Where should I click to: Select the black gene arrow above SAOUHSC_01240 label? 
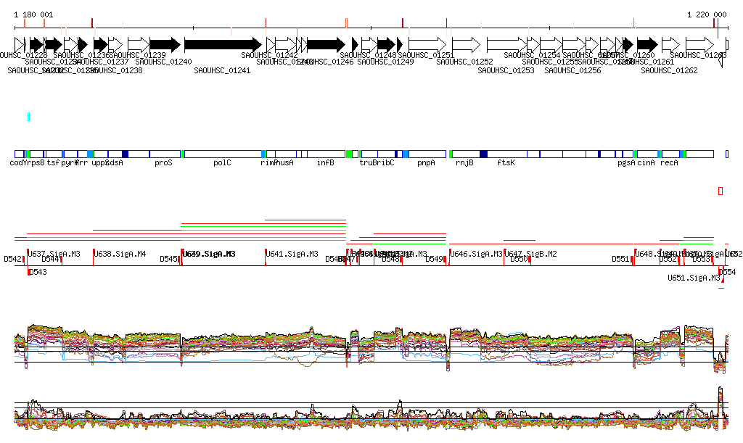tap(165, 45)
